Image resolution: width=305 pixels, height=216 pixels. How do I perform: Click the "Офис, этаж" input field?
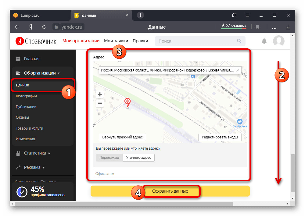point(170,174)
